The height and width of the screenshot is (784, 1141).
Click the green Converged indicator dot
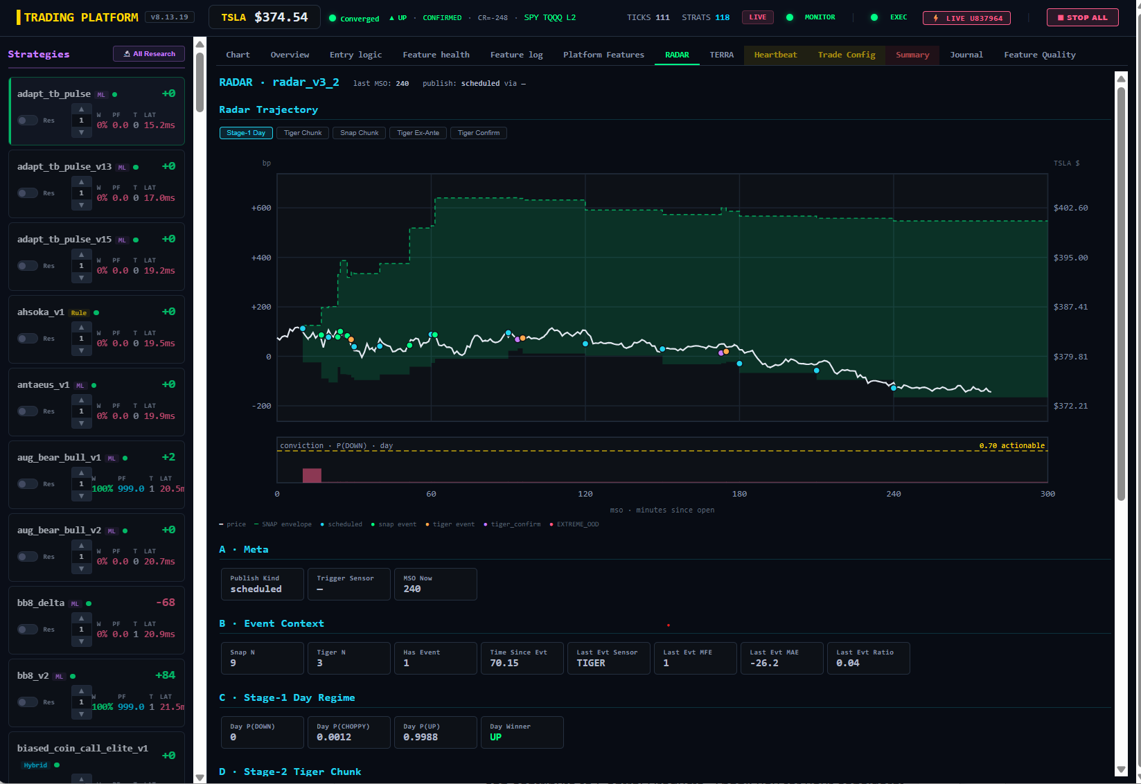click(x=333, y=18)
